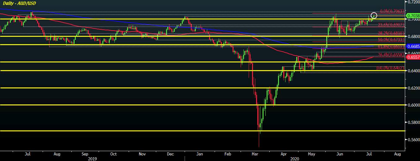
Task: Click the 0.5600 price axis label
Action: click(x=414, y=139)
